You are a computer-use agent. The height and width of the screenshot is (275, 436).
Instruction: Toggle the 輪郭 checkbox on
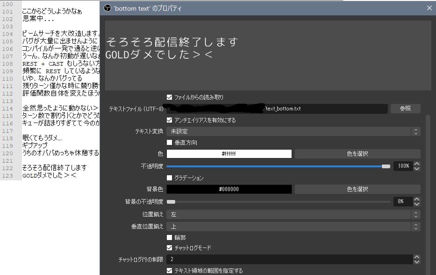(170, 237)
